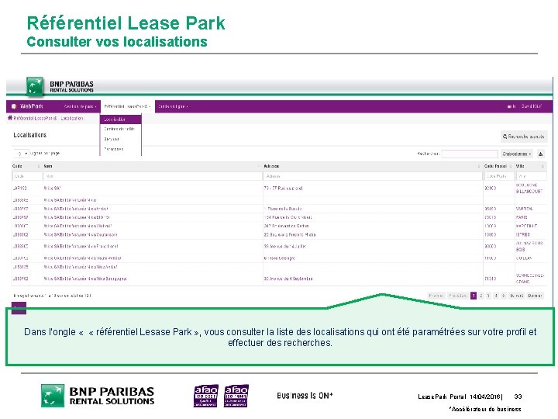This screenshot has width=558, height=419.
Task: Click the address '30 Avenue du 4 Septembre'
Action: click(x=288, y=279)
